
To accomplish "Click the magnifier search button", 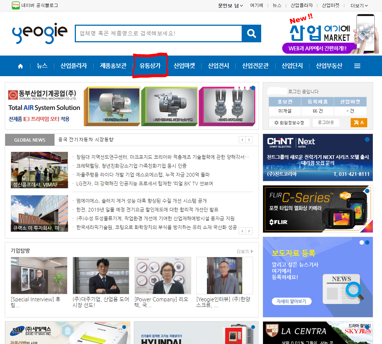I will (252, 33).
